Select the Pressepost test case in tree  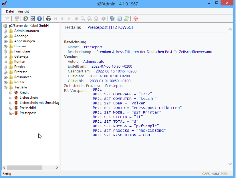tap(28, 113)
